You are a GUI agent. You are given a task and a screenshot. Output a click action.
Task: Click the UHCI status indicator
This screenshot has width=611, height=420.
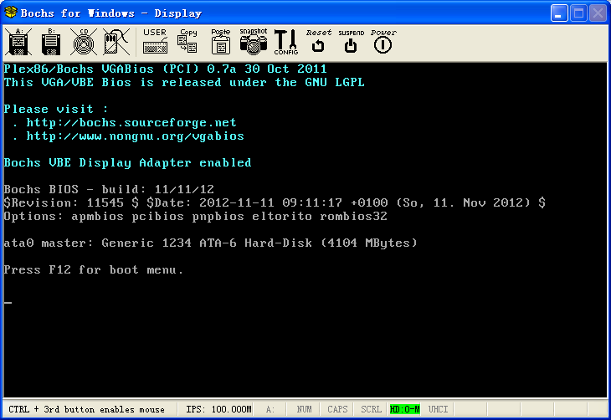[x=438, y=409]
